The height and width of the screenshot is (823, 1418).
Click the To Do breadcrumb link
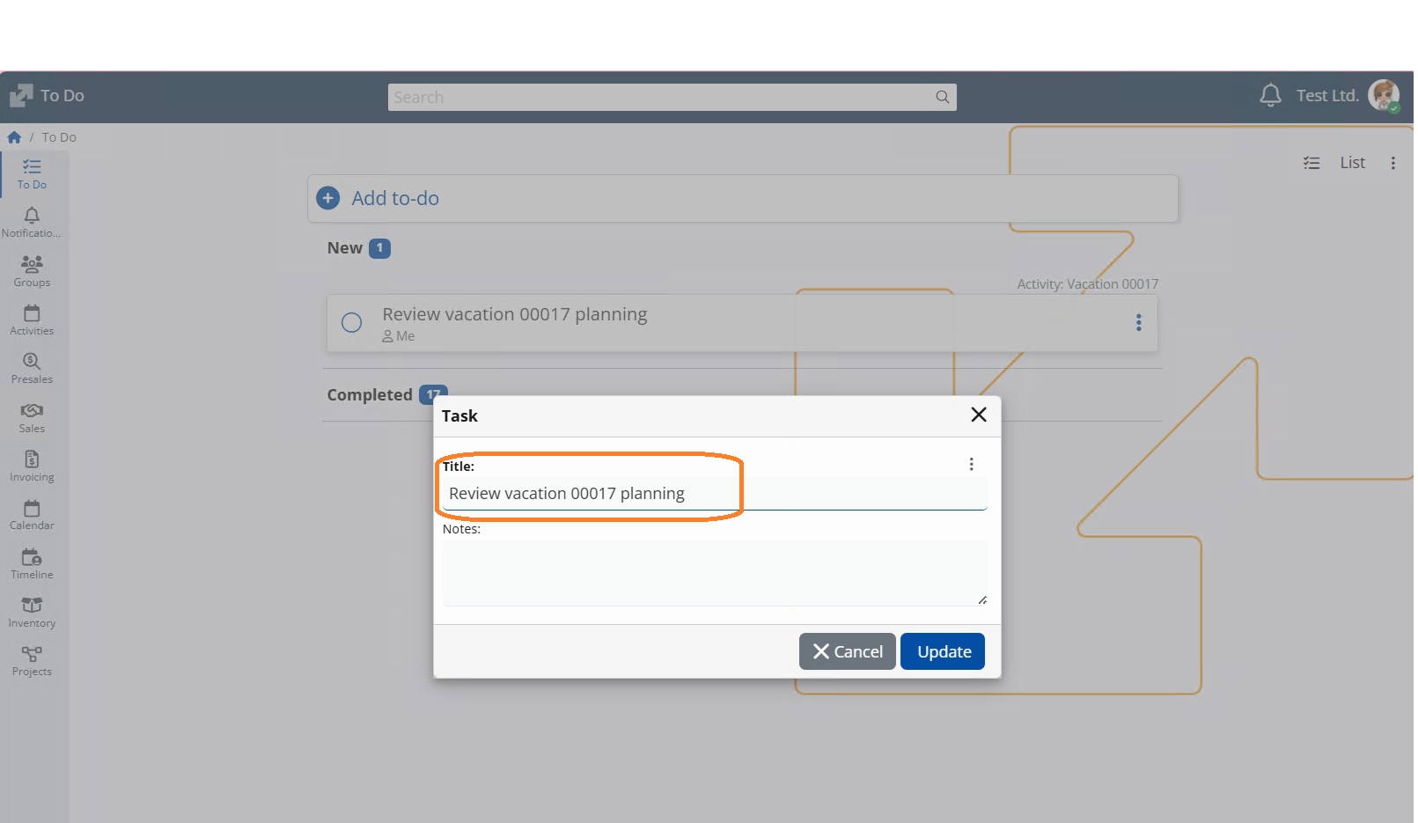click(x=59, y=137)
